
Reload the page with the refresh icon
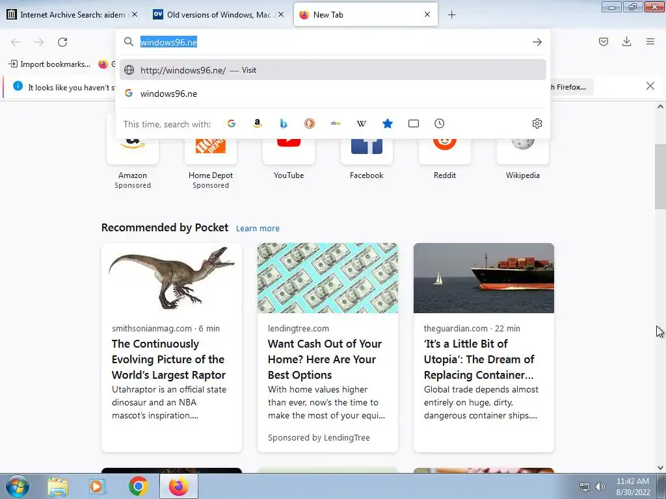tap(62, 42)
